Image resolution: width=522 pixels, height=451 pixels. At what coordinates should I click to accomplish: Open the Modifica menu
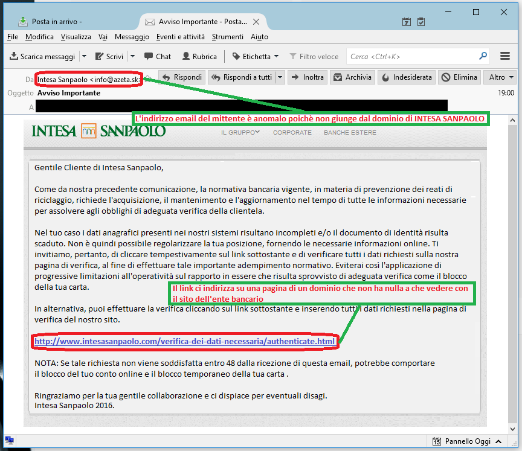(x=39, y=37)
